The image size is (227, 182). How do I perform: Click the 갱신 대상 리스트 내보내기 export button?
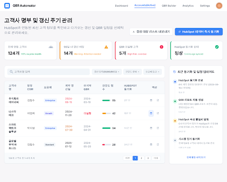(x=151, y=32)
